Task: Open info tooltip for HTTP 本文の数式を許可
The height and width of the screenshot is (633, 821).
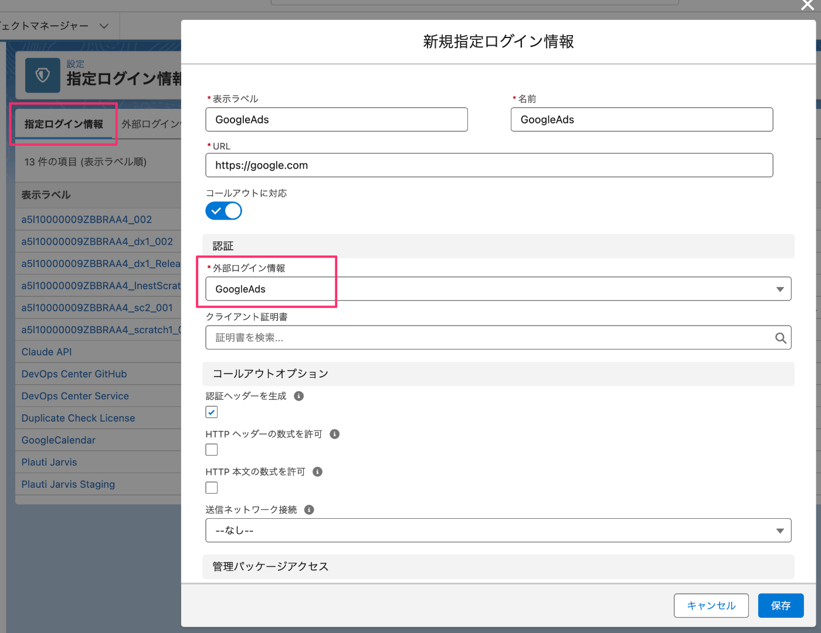Action: point(317,471)
